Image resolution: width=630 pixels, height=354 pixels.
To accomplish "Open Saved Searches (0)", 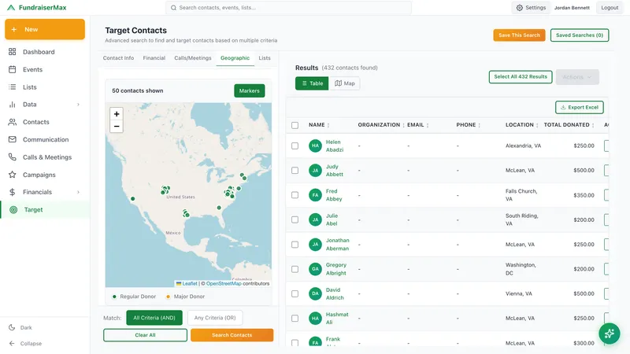I will [580, 35].
